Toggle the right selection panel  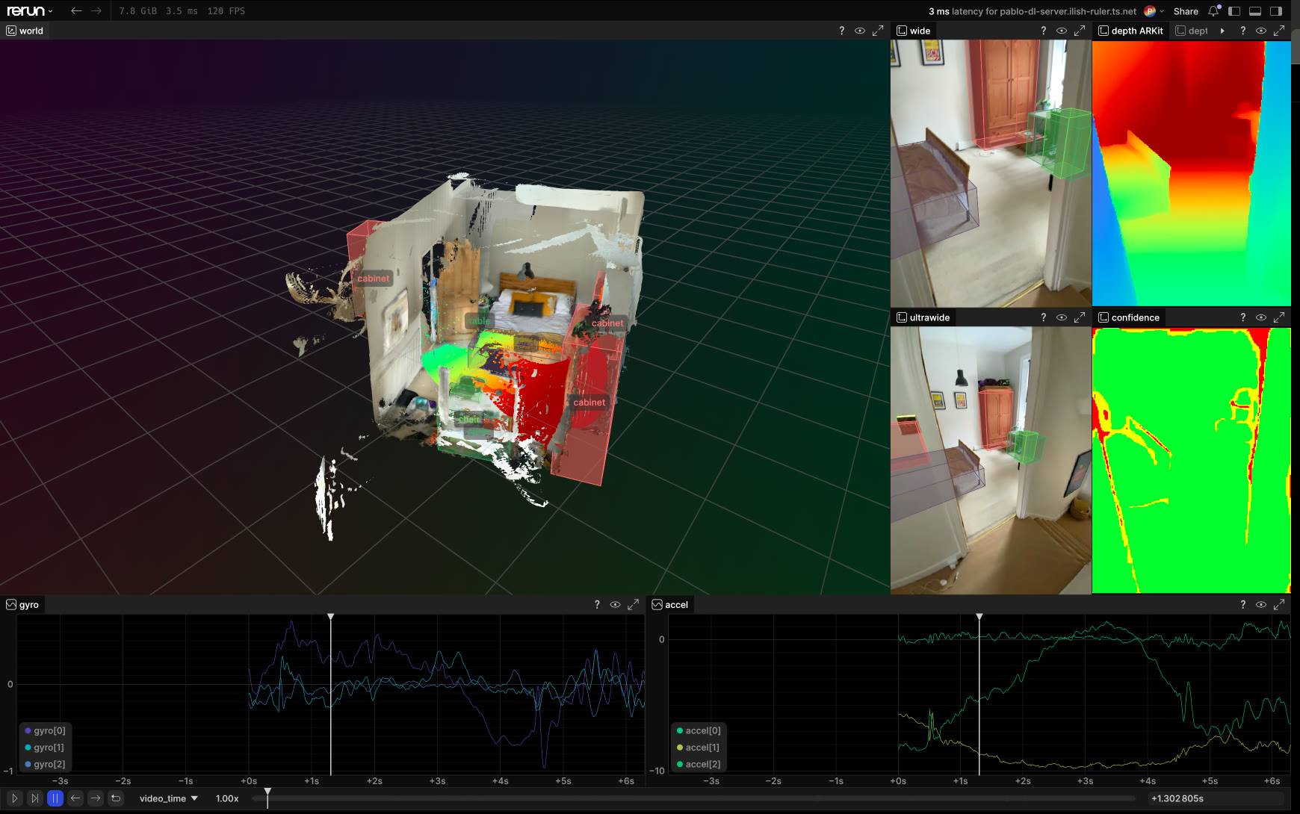coord(1276,11)
